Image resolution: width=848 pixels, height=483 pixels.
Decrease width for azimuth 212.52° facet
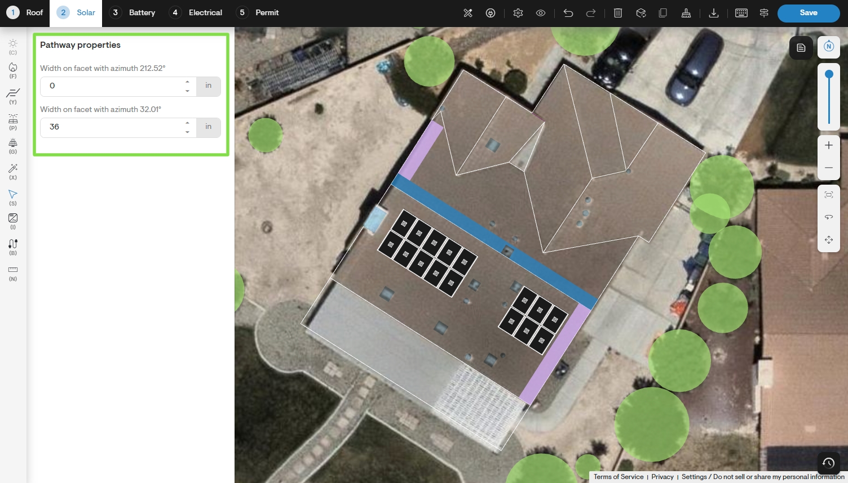click(187, 91)
